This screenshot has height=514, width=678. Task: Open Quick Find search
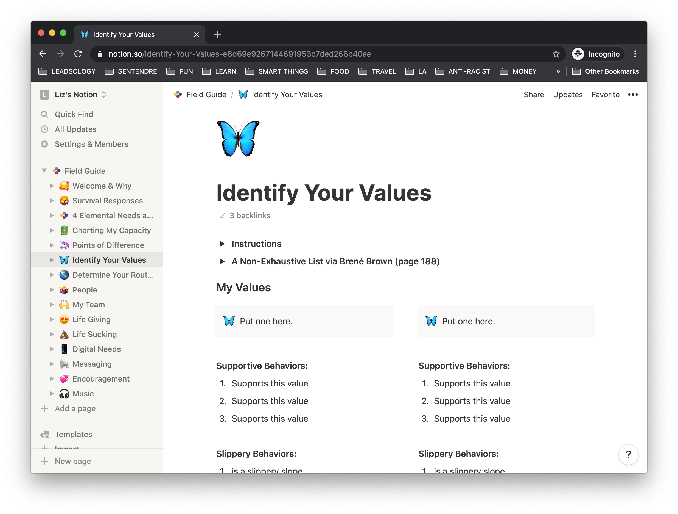tap(74, 114)
